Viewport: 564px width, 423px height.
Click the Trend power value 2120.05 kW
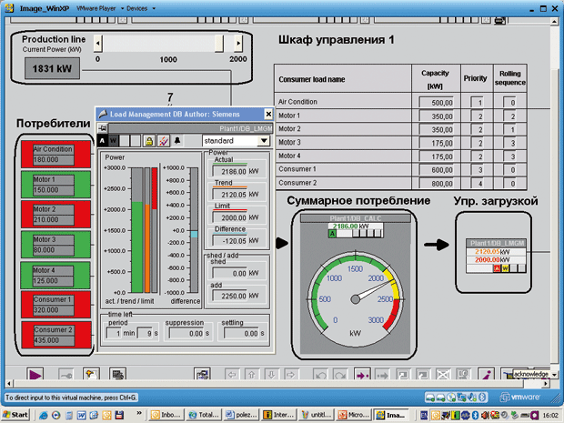[x=229, y=195]
